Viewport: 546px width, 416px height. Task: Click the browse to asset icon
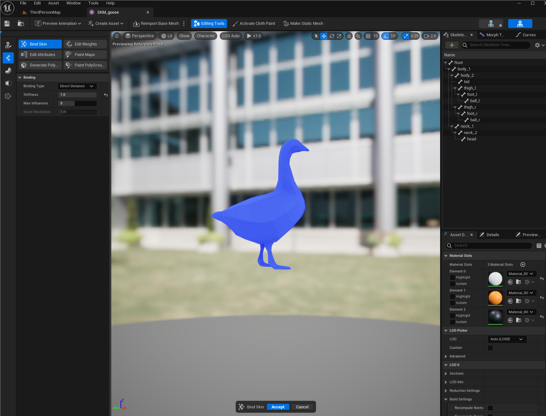coord(21,24)
